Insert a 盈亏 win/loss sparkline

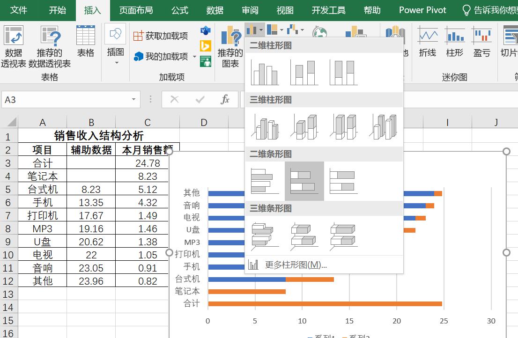point(481,41)
